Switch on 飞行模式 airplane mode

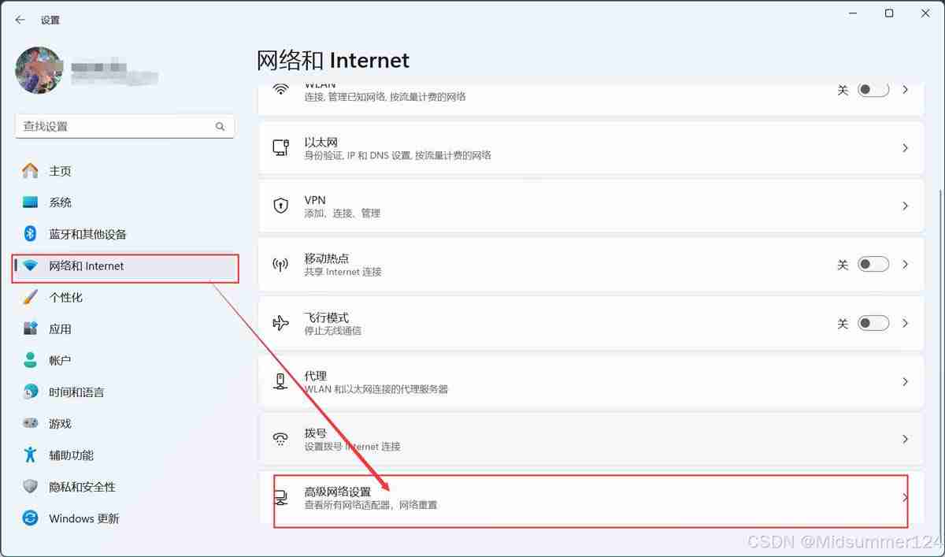coord(873,322)
